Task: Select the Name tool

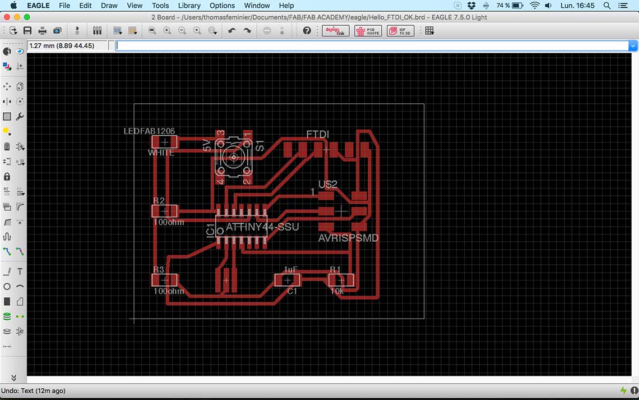Action: [x=7, y=192]
